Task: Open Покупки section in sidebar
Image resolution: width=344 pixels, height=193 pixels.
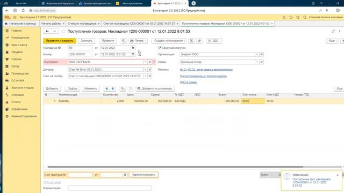Action: [x=17, y=59]
